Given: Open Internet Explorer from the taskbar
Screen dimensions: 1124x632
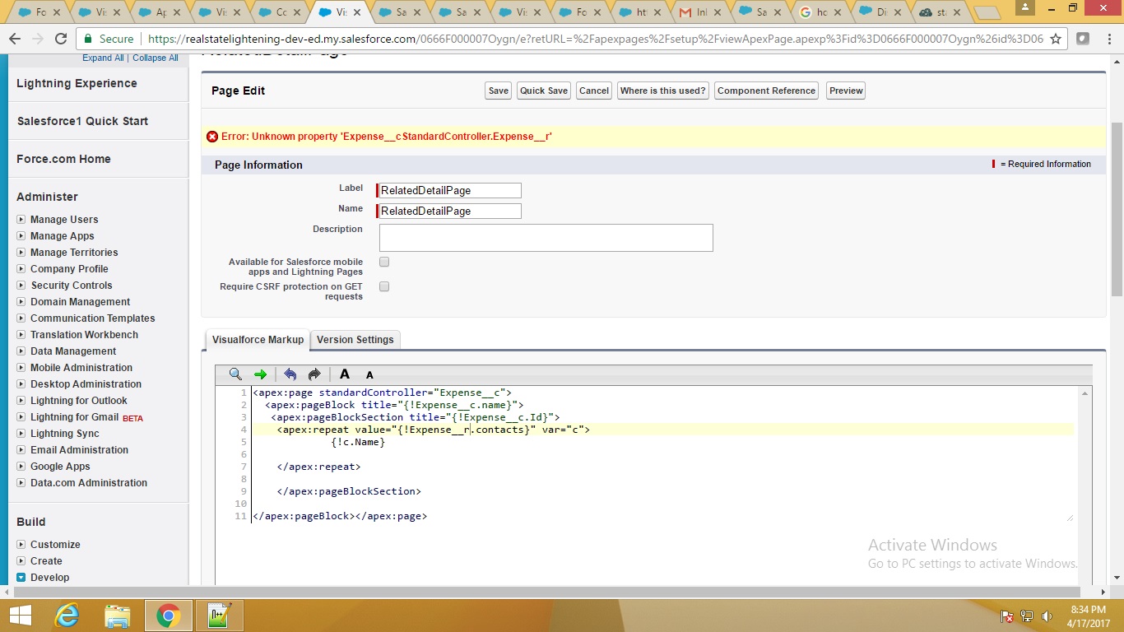Looking at the screenshot, I should point(66,616).
